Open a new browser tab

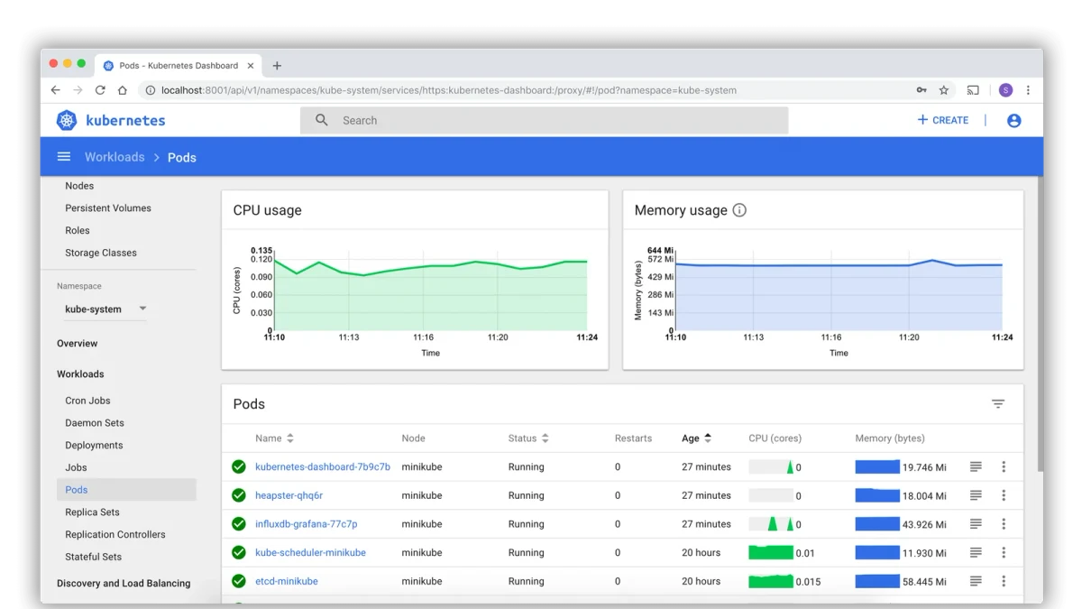(x=277, y=65)
